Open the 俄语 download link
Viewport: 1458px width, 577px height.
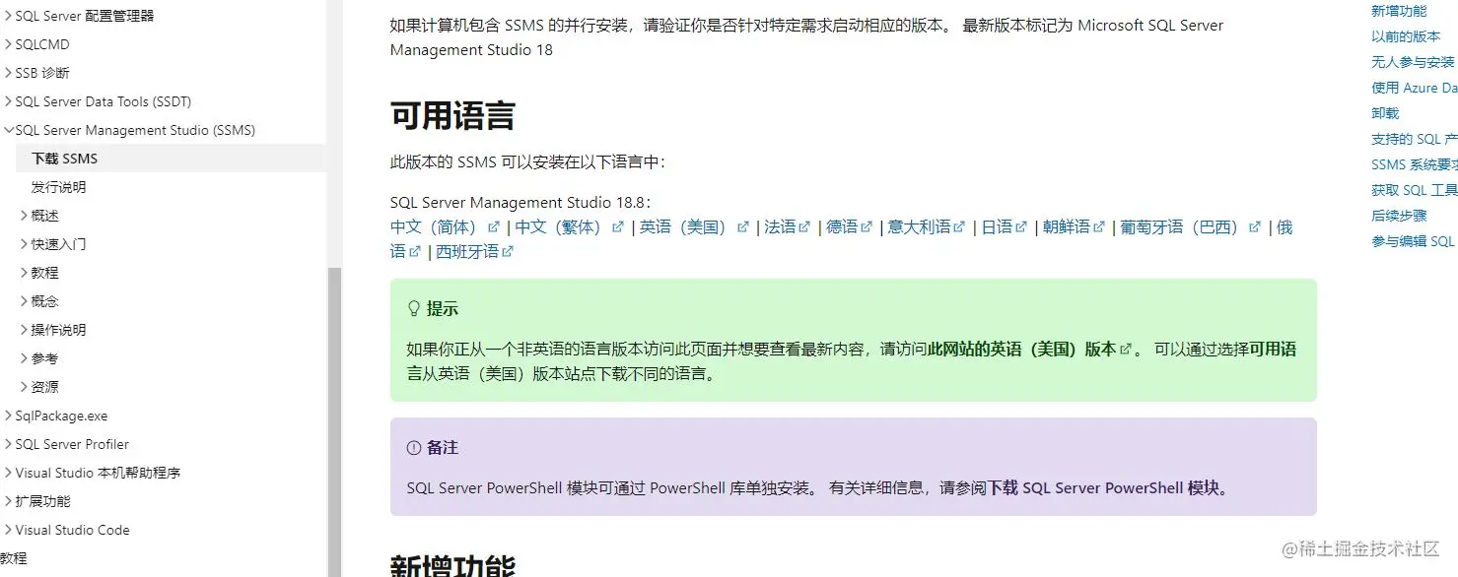(x=1284, y=227)
